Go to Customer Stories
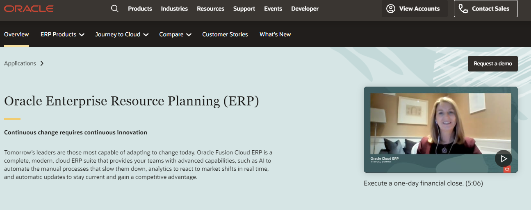 tap(225, 34)
